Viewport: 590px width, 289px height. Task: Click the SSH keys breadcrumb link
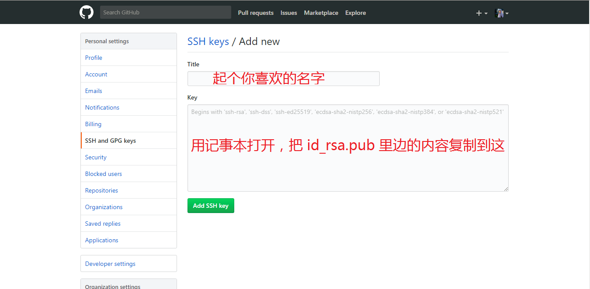coord(208,41)
